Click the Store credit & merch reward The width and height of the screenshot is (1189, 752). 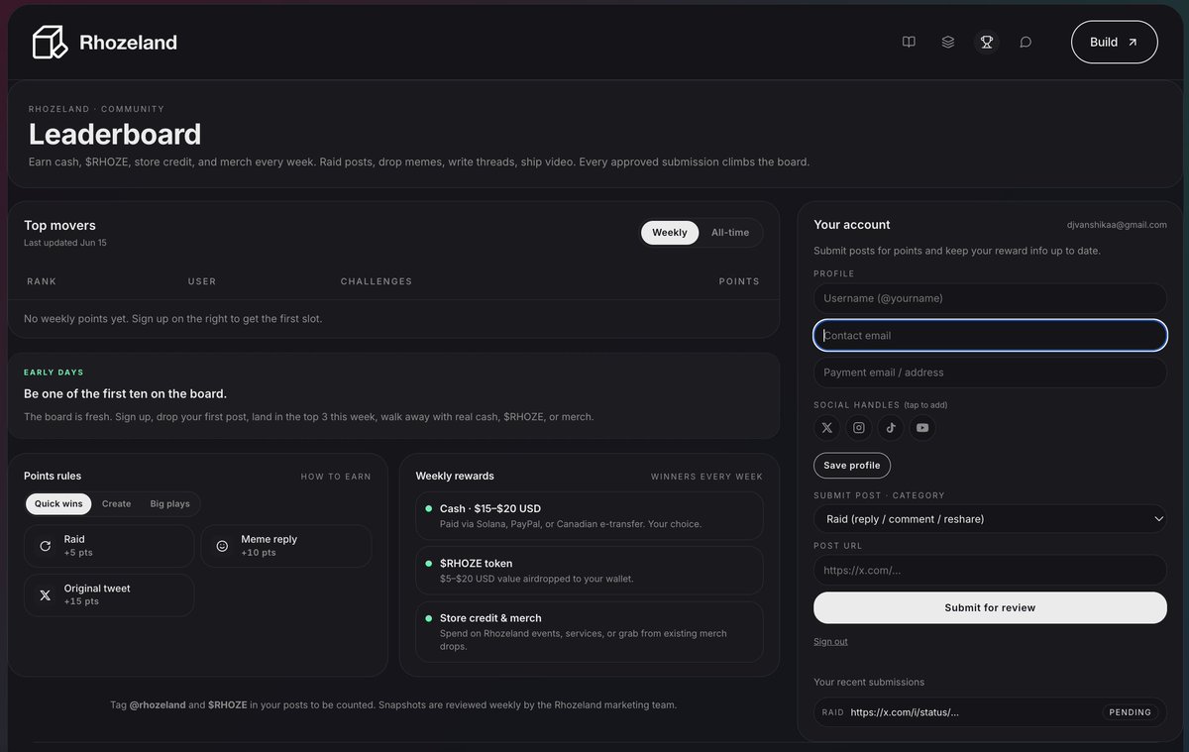(x=590, y=631)
